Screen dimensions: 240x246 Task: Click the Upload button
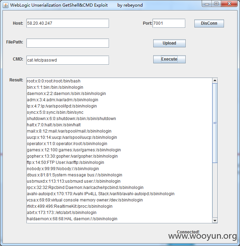tap(169, 43)
